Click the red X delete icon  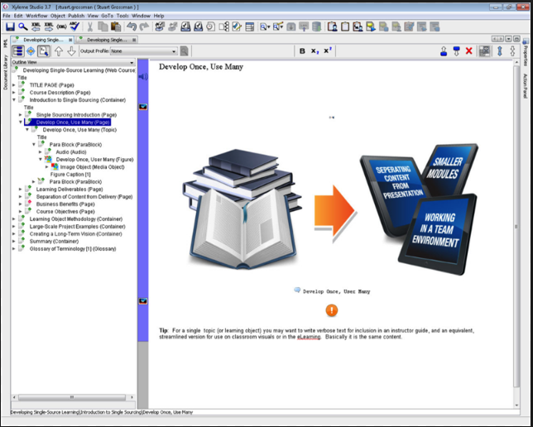pos(469,51)
